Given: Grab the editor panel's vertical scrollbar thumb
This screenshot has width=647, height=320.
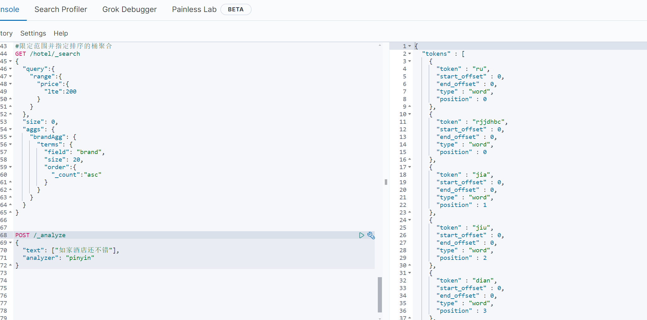Looking at the screenshot, I should pos(380,294).
